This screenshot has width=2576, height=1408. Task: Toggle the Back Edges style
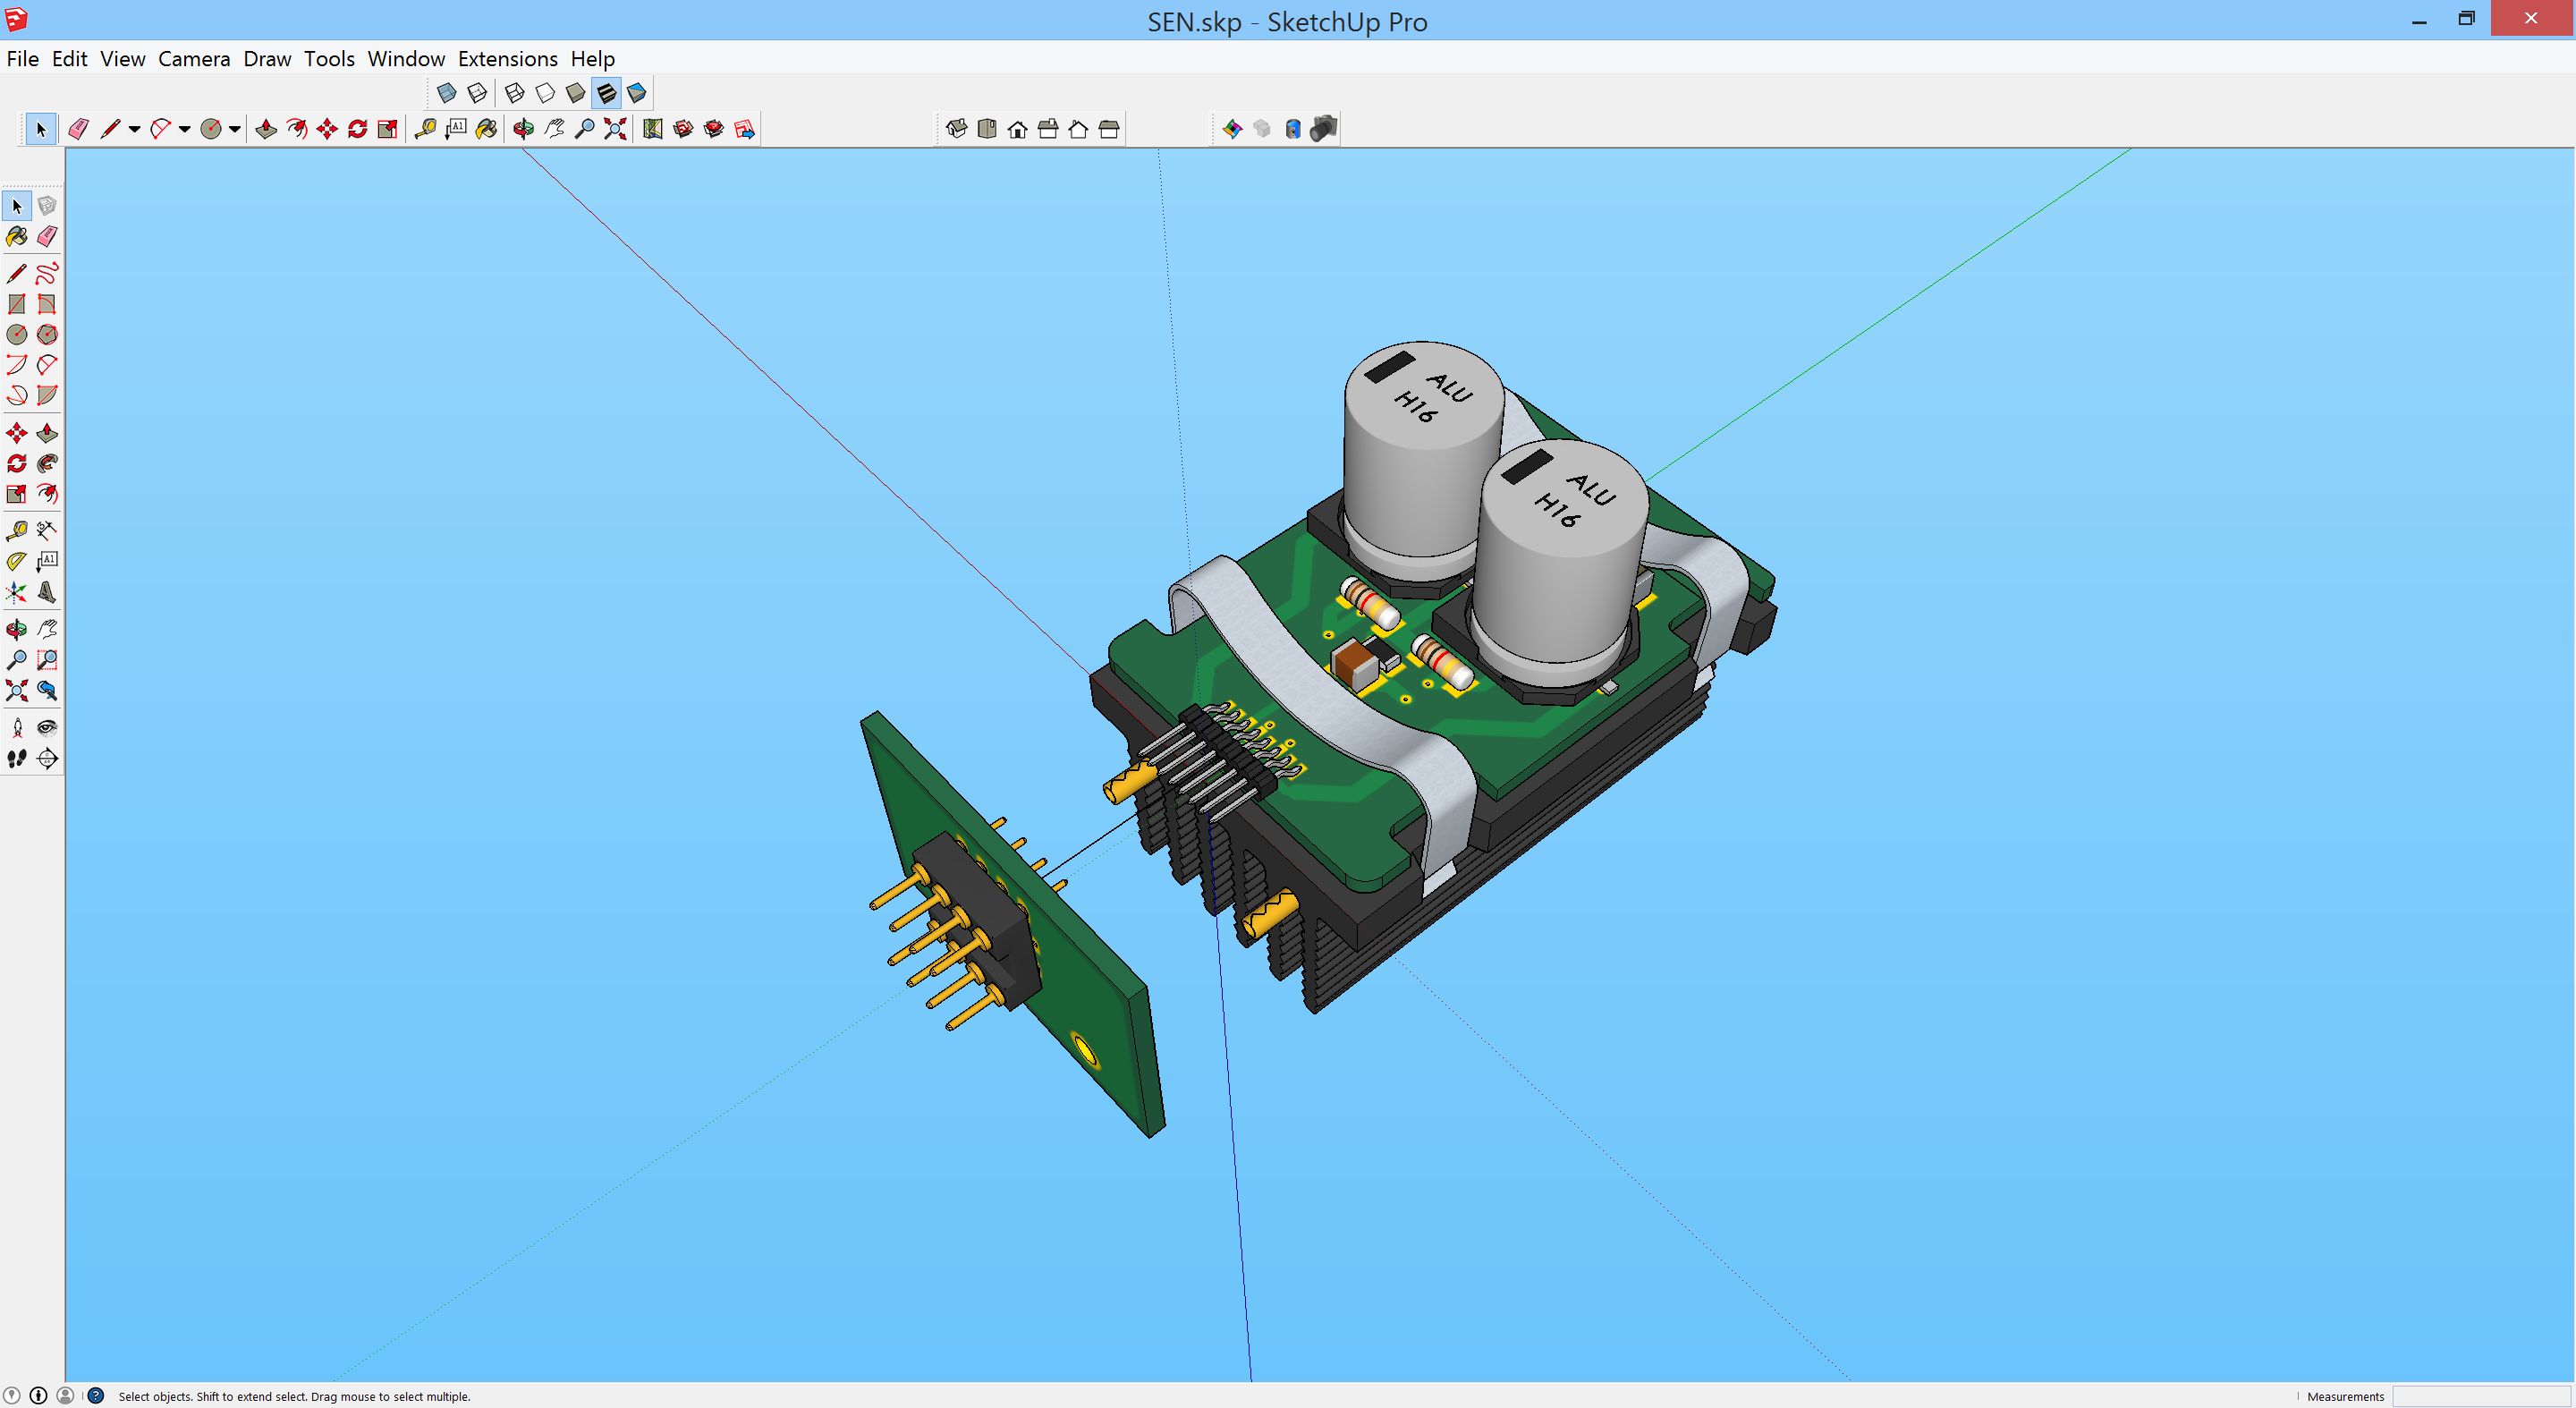(478, 93)
